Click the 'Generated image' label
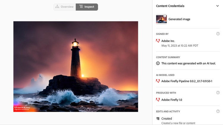 click(179, 19)
